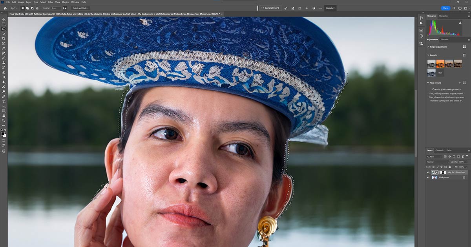The image size is (471, 247).
Task: Filter layers by type layers icon
Action: pos(454,157)
